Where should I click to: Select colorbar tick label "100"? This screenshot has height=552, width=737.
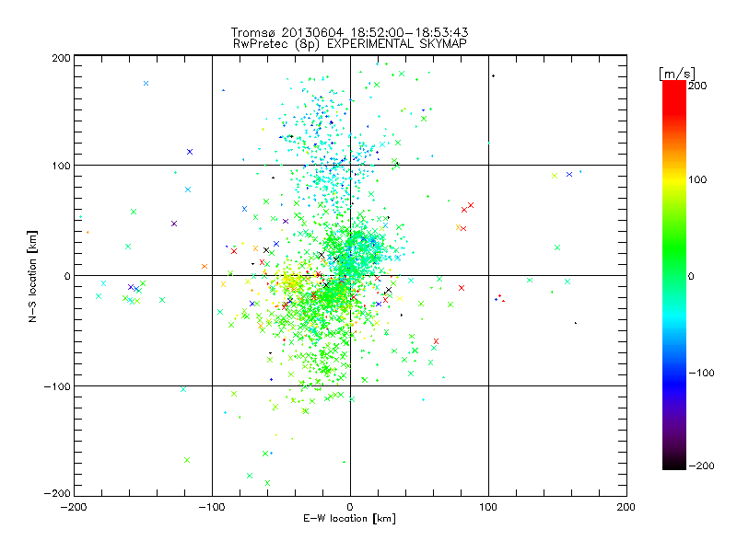pyautogui.click(x=697, y=179)
